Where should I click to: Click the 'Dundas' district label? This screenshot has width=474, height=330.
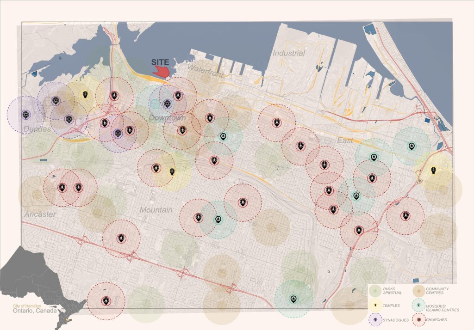(37, 129)
